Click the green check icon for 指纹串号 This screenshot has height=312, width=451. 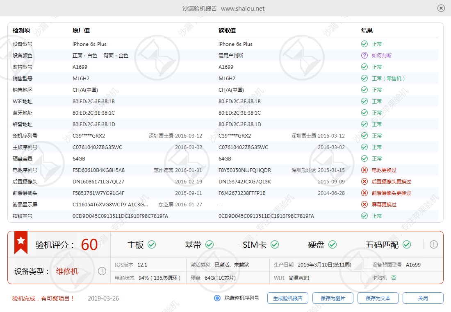coord(364,216)
